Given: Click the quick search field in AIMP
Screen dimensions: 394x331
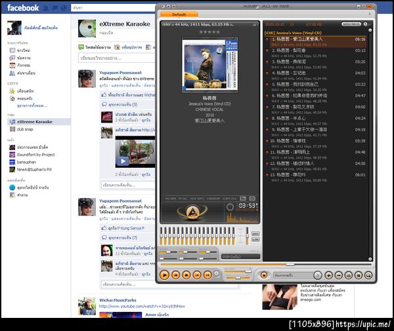Looking at the screenshot, I should pos(294,275).
